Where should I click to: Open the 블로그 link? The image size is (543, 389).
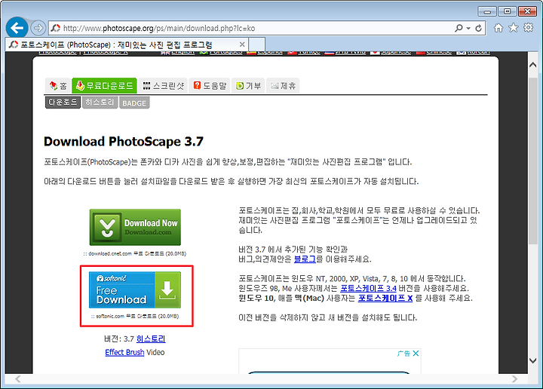click(305, 259)
